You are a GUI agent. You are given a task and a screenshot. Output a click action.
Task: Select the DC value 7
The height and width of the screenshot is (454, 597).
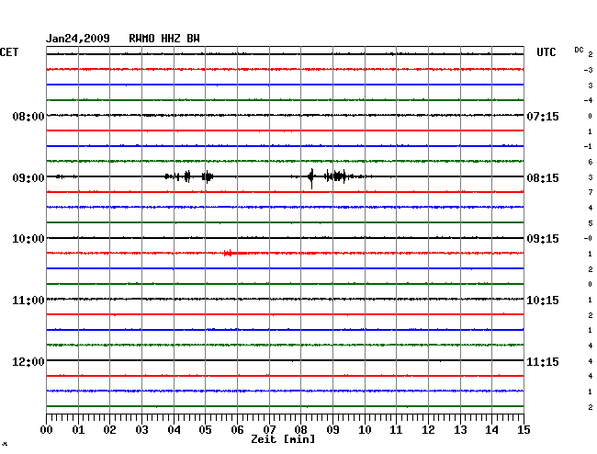[591, 192]
